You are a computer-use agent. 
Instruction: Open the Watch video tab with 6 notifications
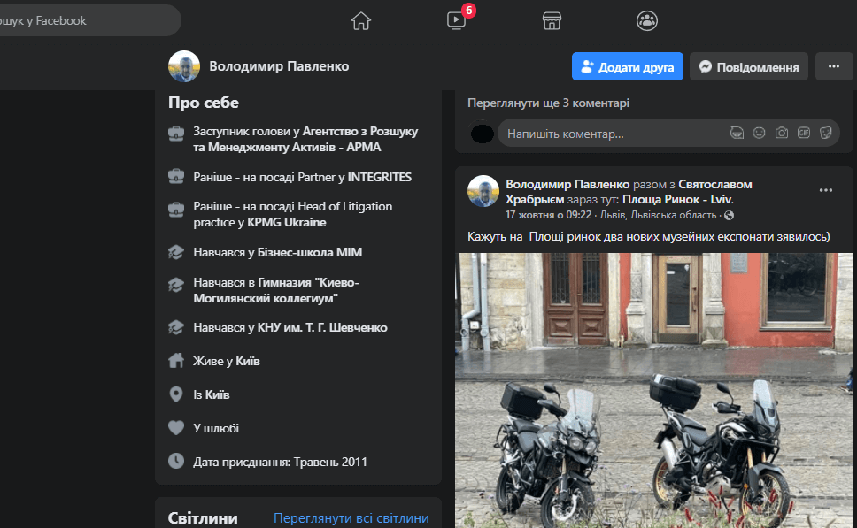point(457,20)
